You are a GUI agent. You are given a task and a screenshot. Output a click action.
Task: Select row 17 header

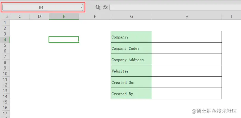5,113
